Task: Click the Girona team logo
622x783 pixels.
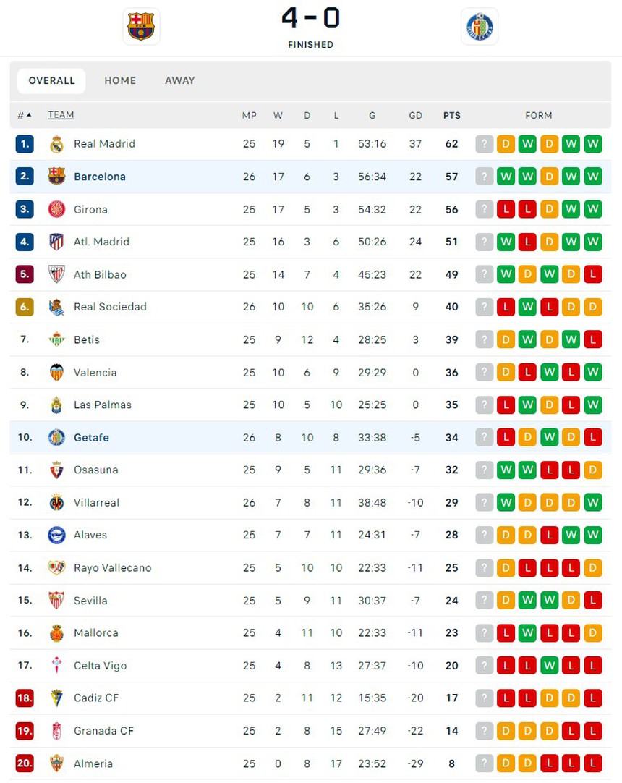Action: pyautogui.click(x=56, y=209)
